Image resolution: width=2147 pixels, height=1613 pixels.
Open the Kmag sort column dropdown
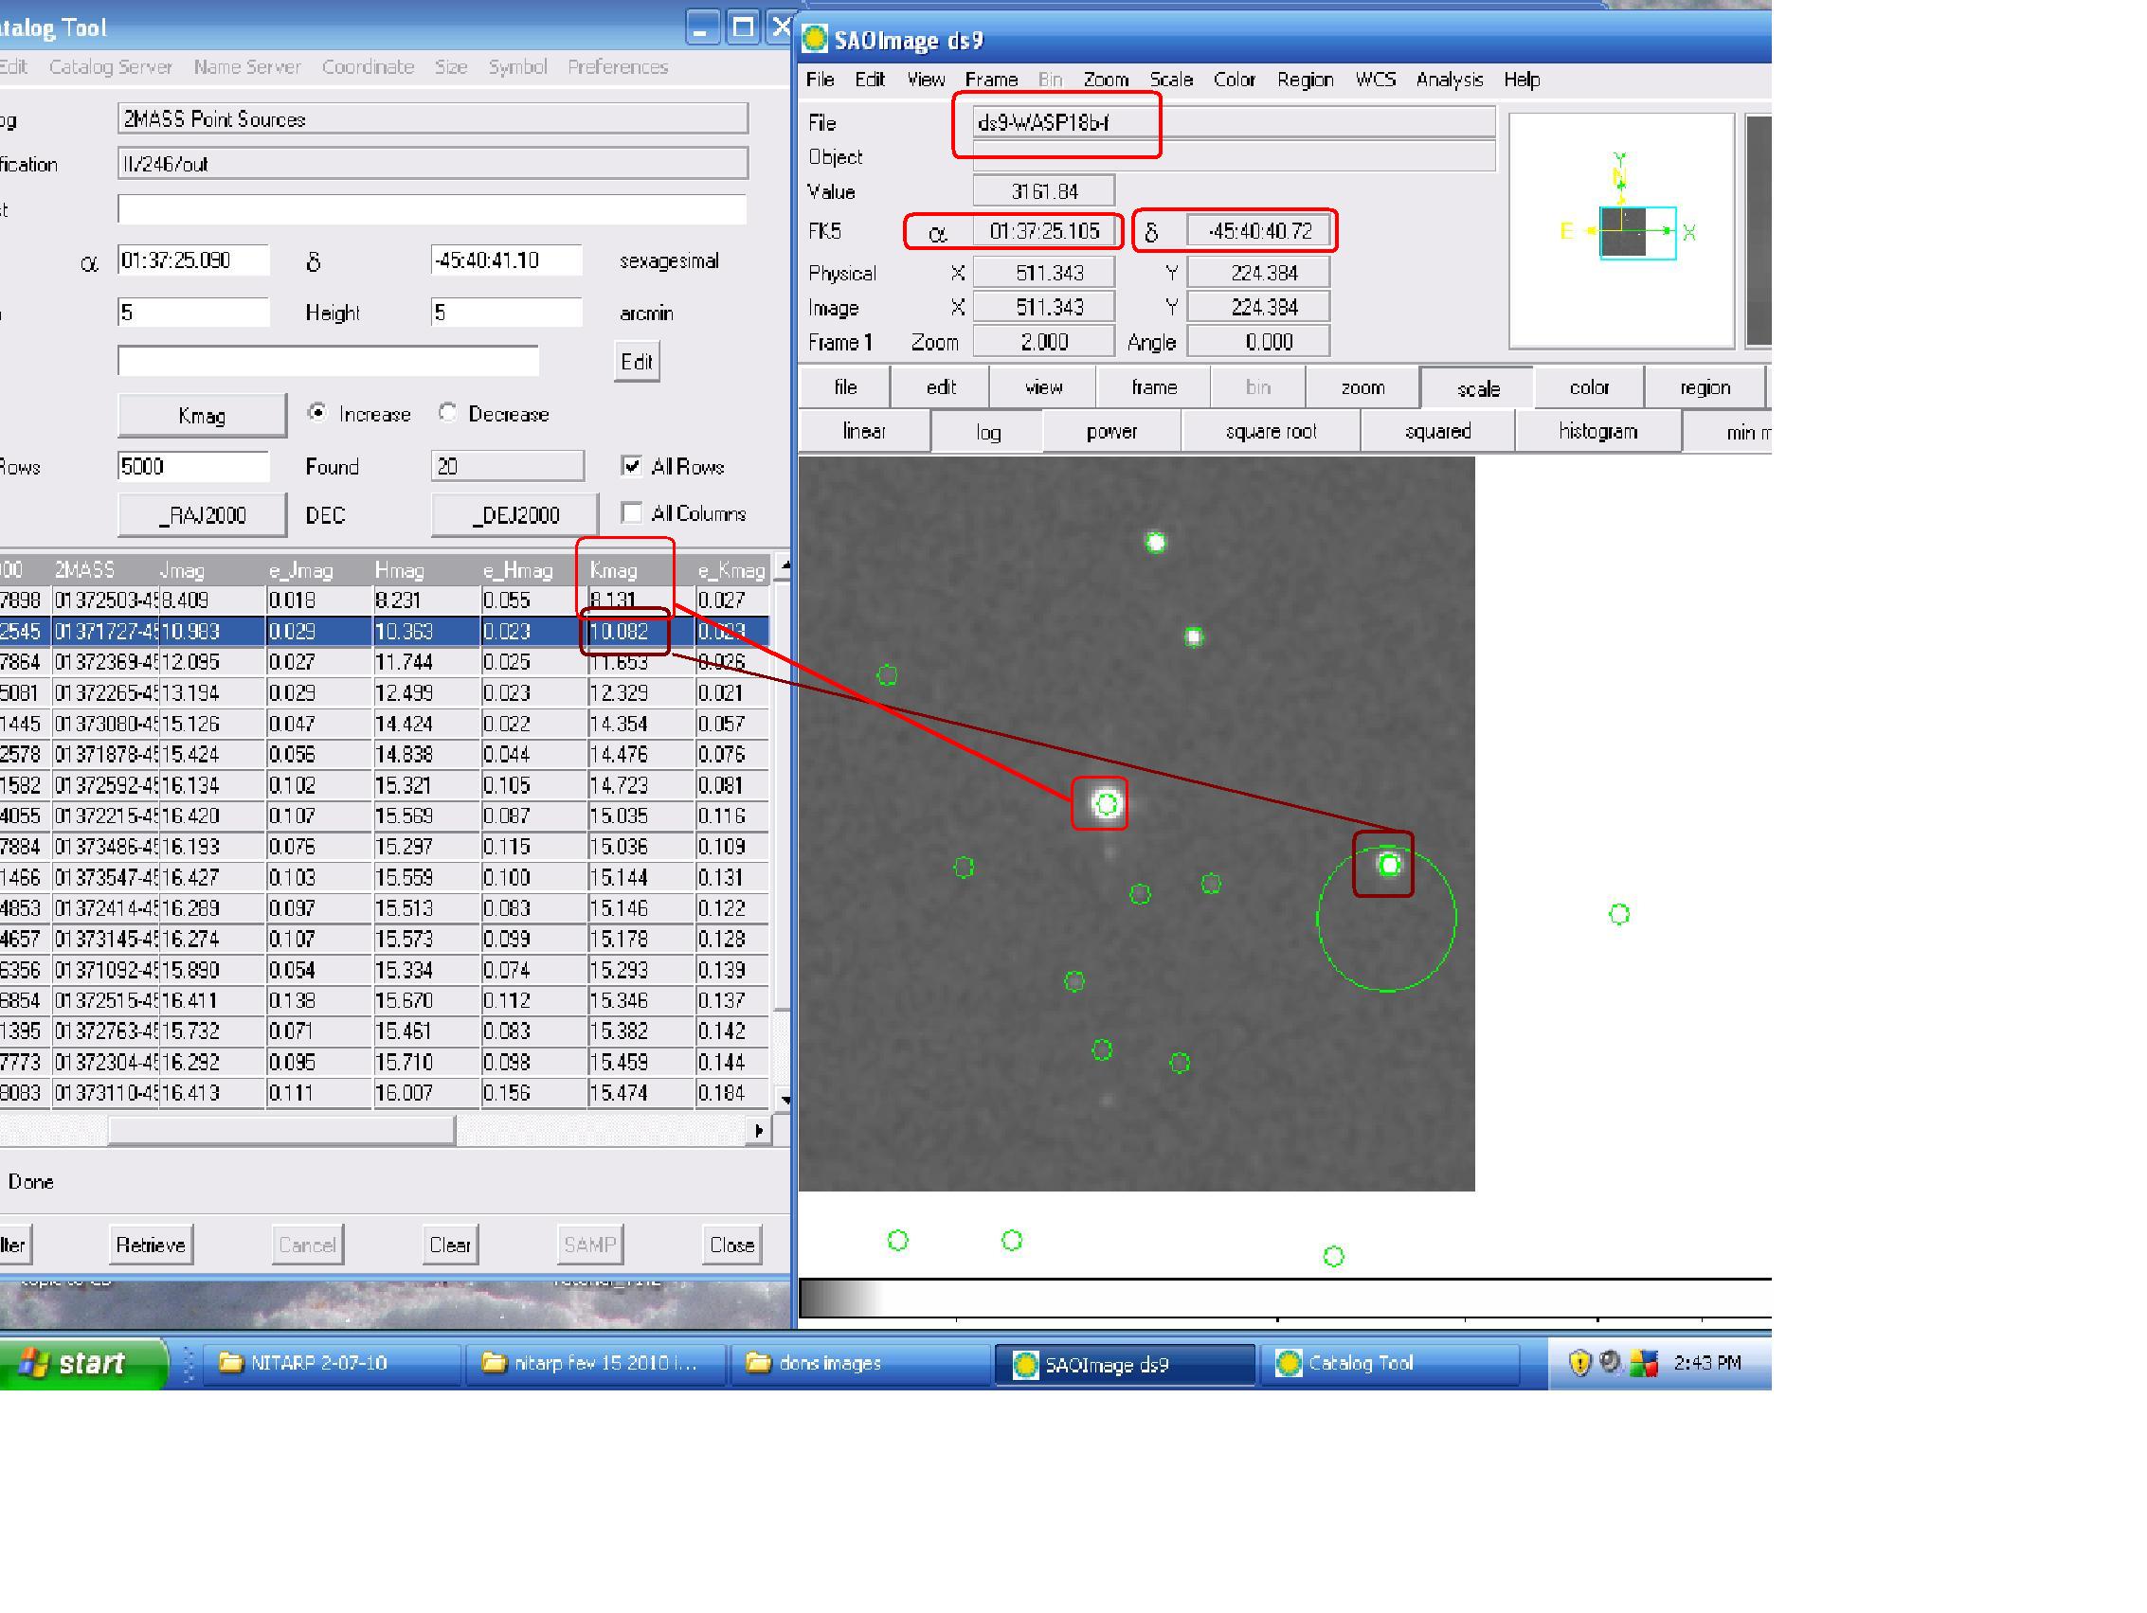click(x=202, y=416)
